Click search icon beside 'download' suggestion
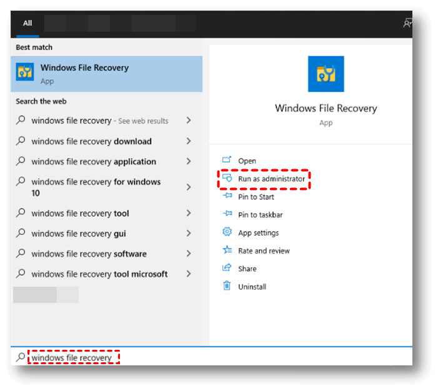 pos(21,141)
